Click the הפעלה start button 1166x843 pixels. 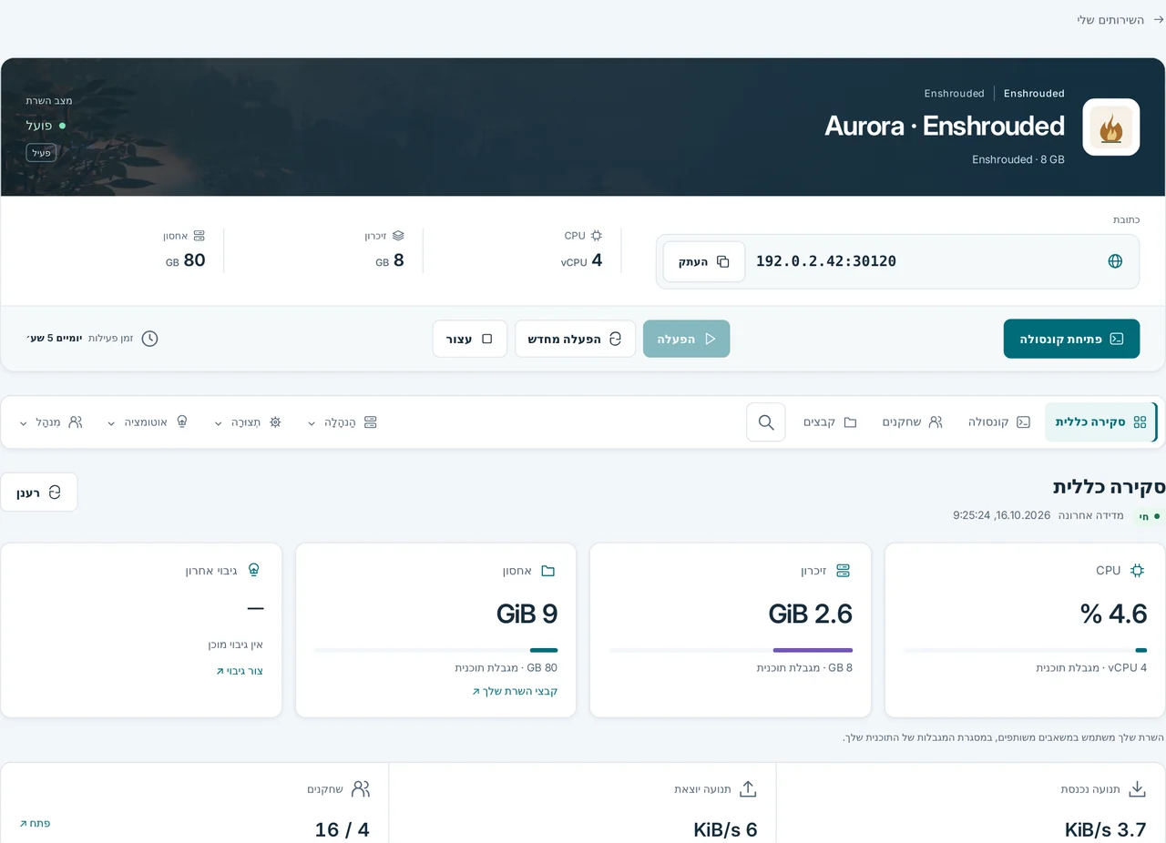[x=686, y=339]
